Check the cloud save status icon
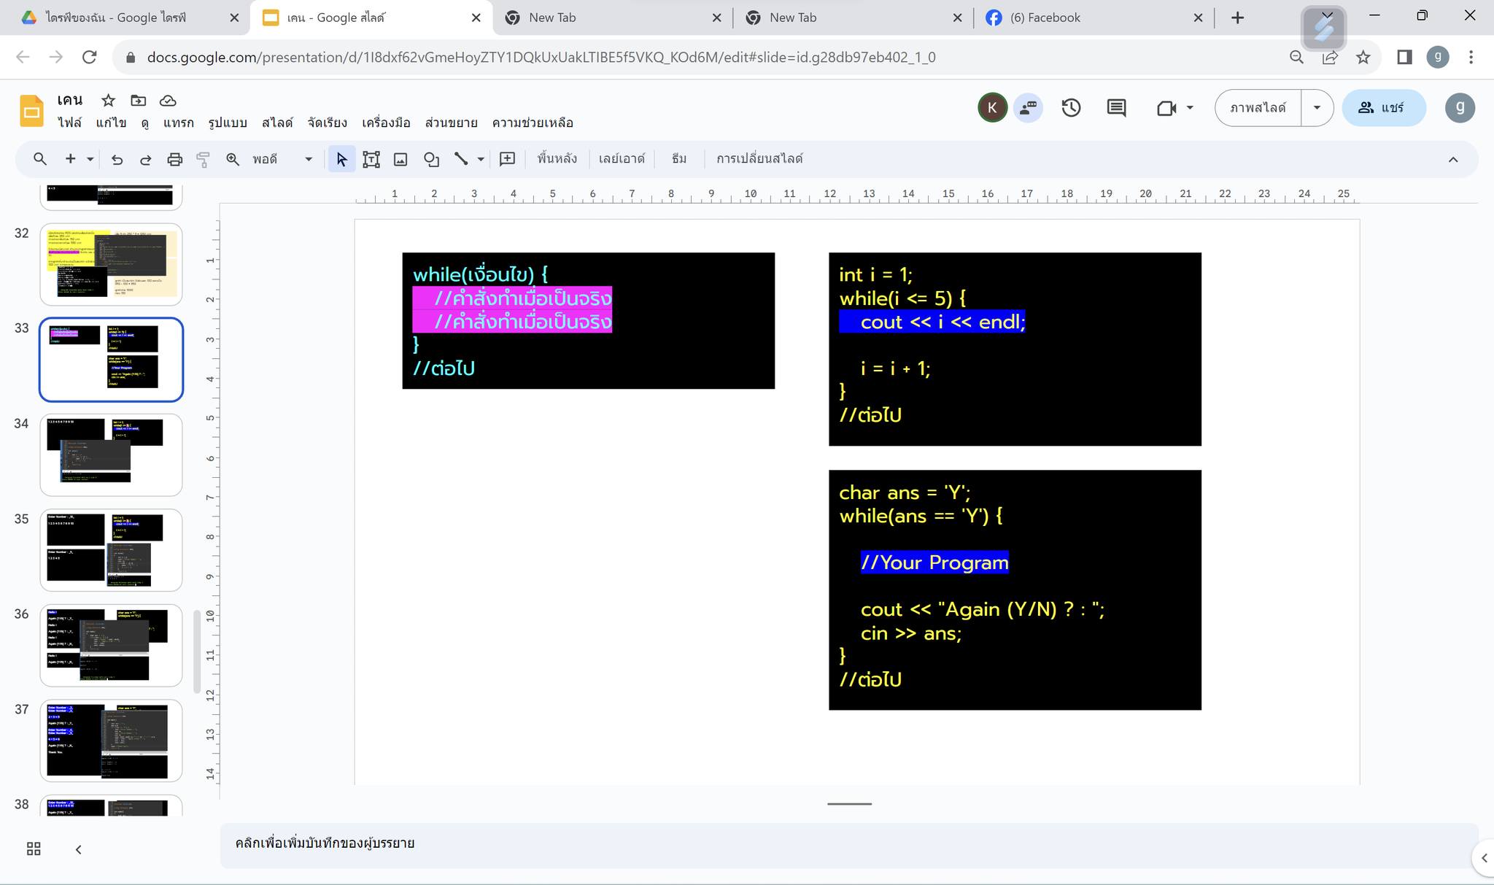 168,100
